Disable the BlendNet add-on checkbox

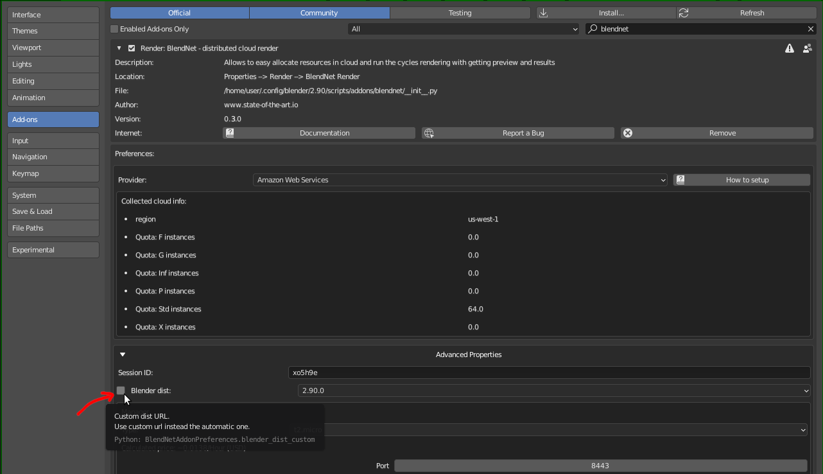132,48
